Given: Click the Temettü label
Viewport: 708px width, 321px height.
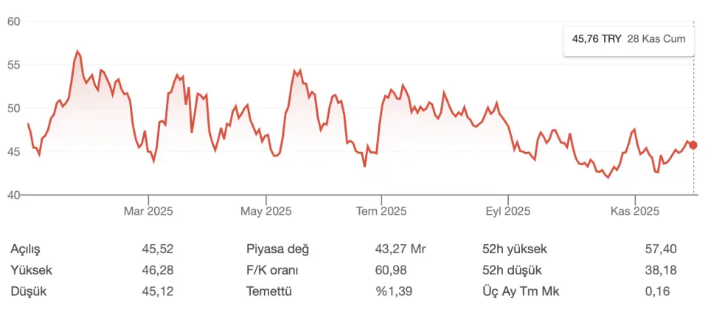Looking at the screenshot, I should pyautogui.click(x=269, y=291).
